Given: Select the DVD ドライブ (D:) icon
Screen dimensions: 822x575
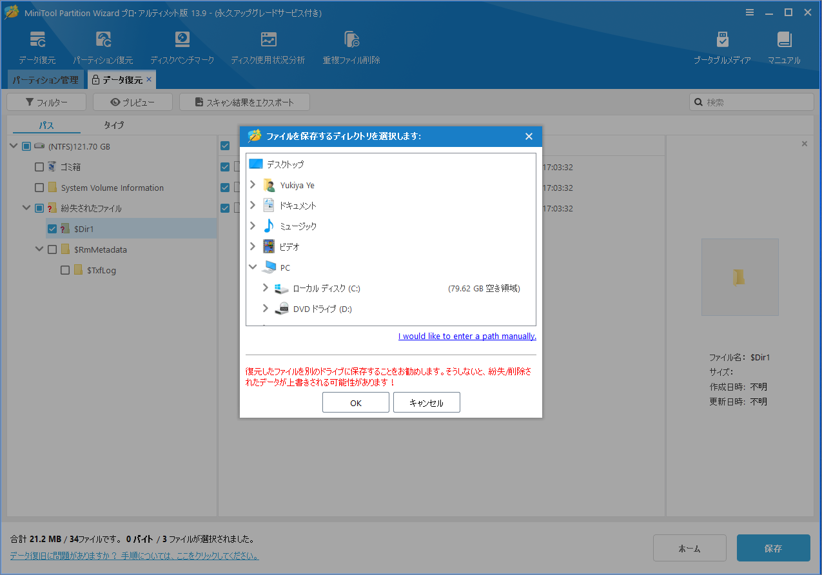Looking at the screenshot, I should point(282,309).
